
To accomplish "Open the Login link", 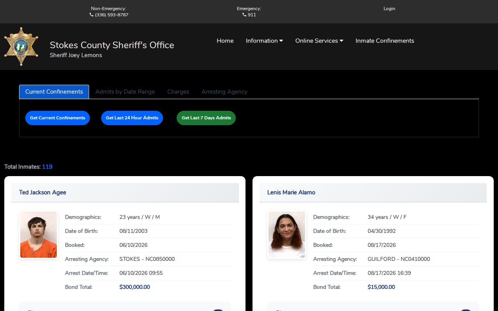I will tap(389, 9).
